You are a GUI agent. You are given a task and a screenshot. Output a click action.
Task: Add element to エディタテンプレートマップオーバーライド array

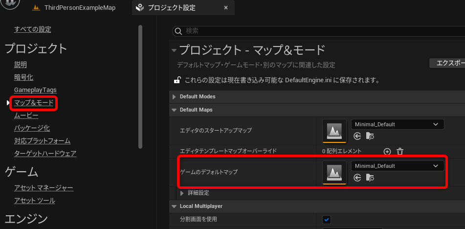(387, 152)
